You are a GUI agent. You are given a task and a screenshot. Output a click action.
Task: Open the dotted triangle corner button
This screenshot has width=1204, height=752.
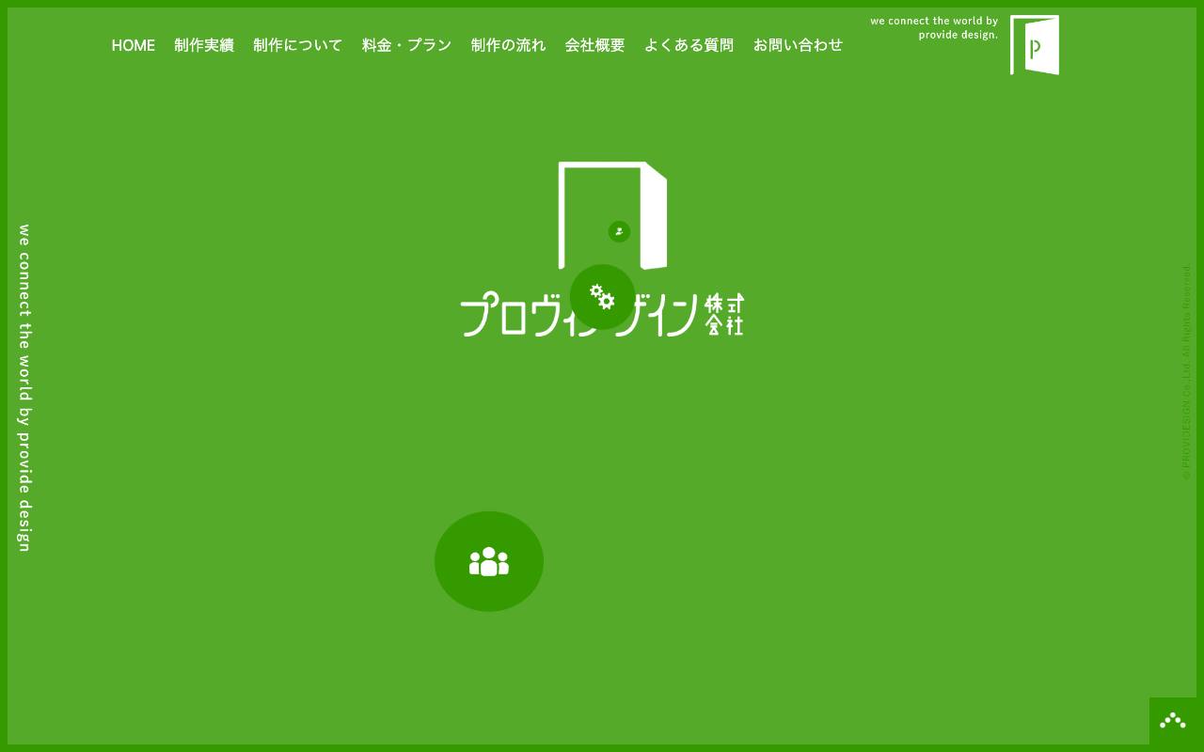pyautogui.click(x=1173, y=721)
